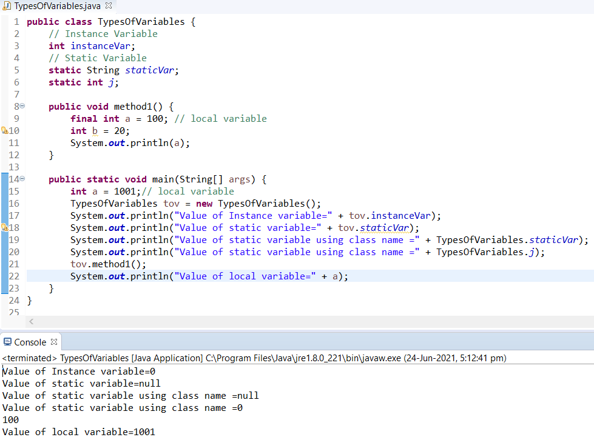Click 'println(a)' on line 11

pos(157,143)
